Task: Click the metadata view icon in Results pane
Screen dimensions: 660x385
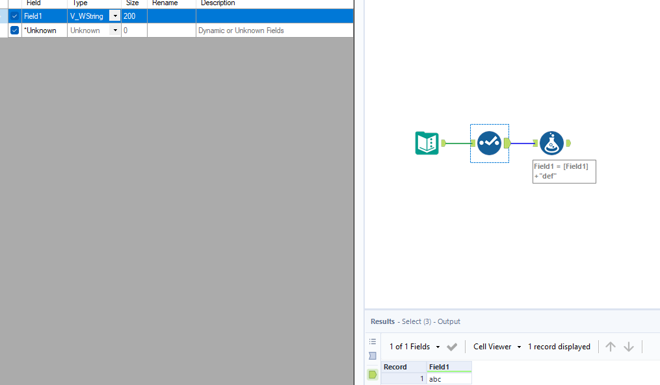Action: click(372, 356)
